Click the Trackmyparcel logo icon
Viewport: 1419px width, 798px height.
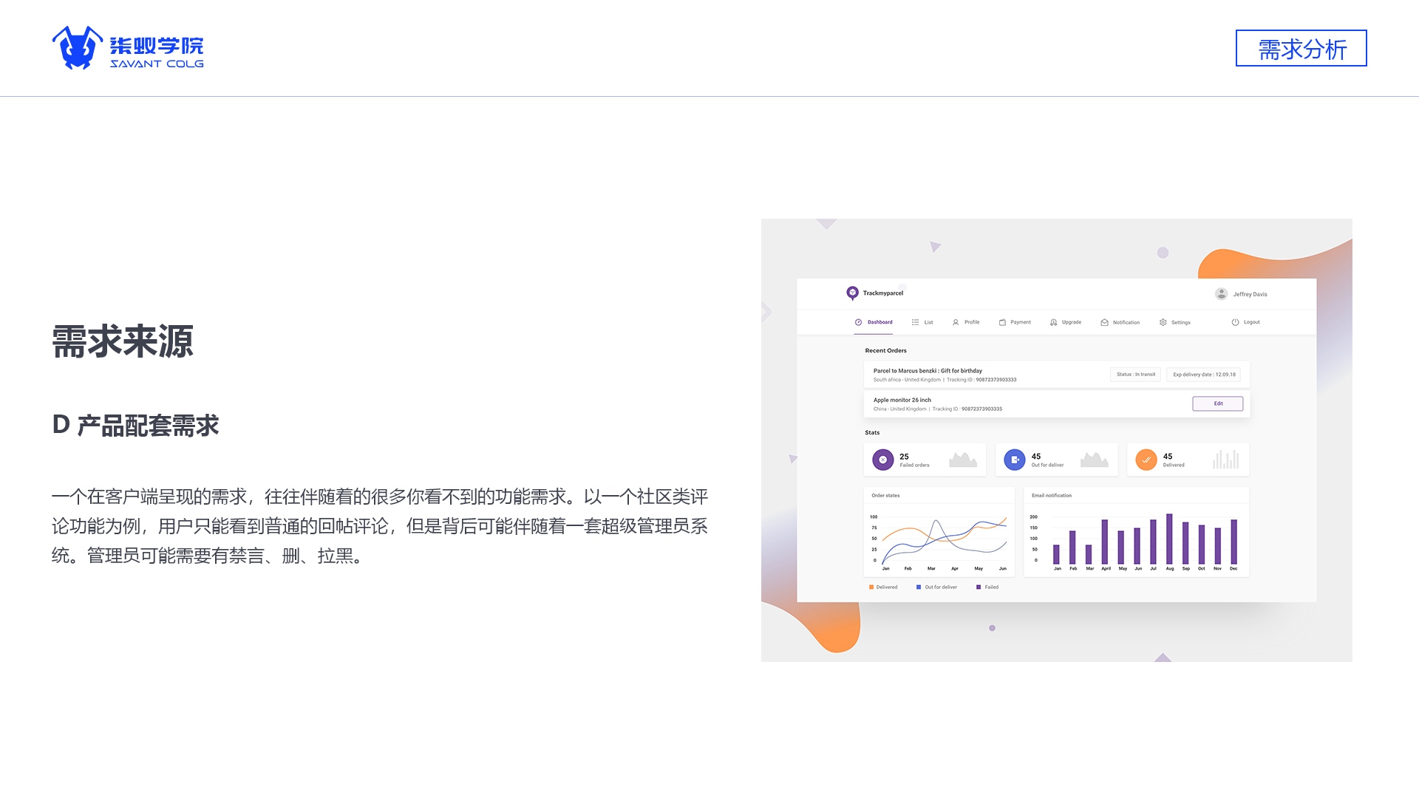[x=852, y=293]
